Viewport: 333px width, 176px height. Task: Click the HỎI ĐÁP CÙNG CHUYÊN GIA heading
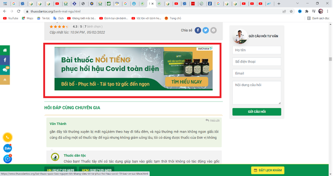[72, 108]
